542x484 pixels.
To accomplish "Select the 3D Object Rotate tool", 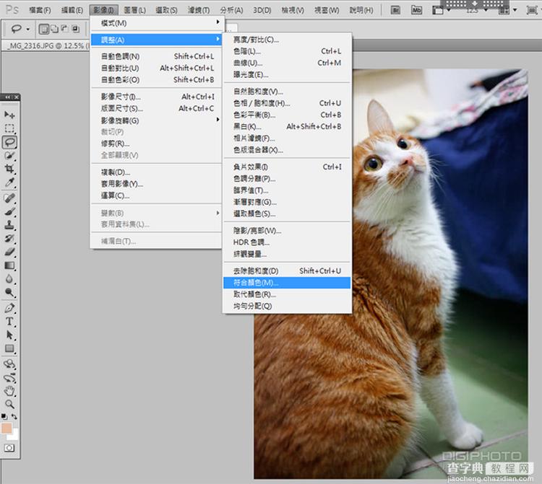I will pyautogui.click(x=9, y=364).
